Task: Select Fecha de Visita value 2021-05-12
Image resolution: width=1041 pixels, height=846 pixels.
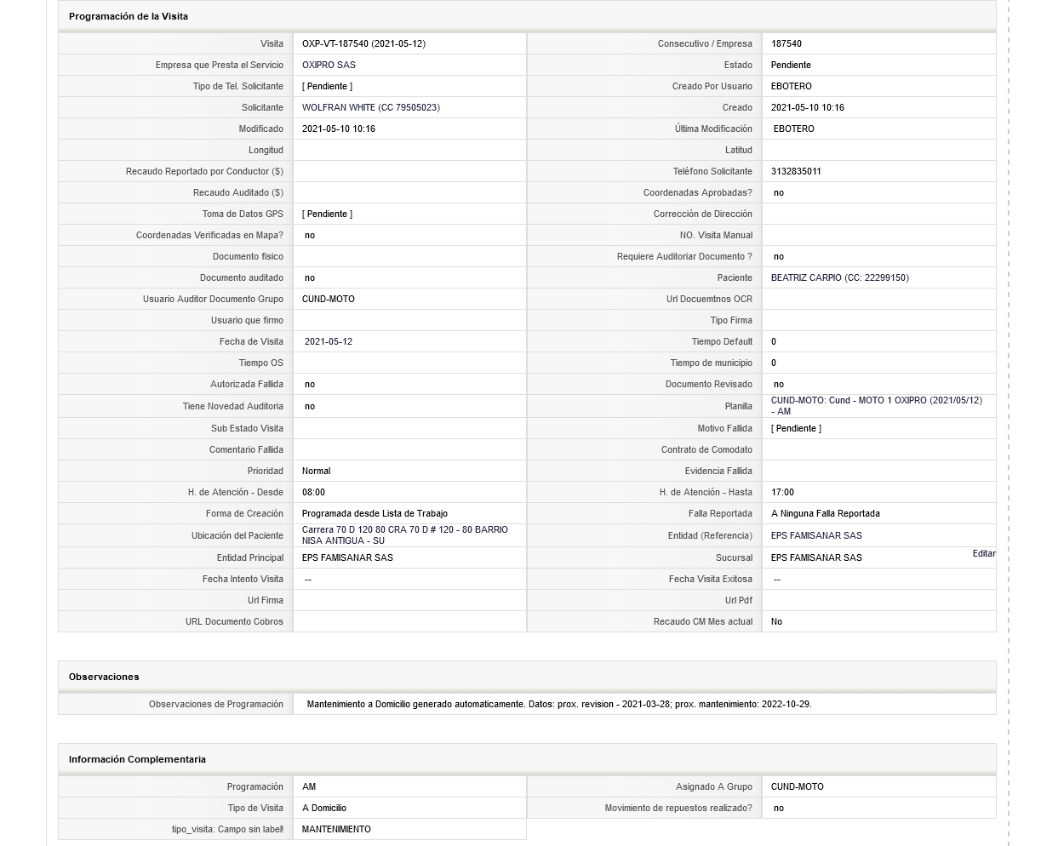Action: coord(329,341)
